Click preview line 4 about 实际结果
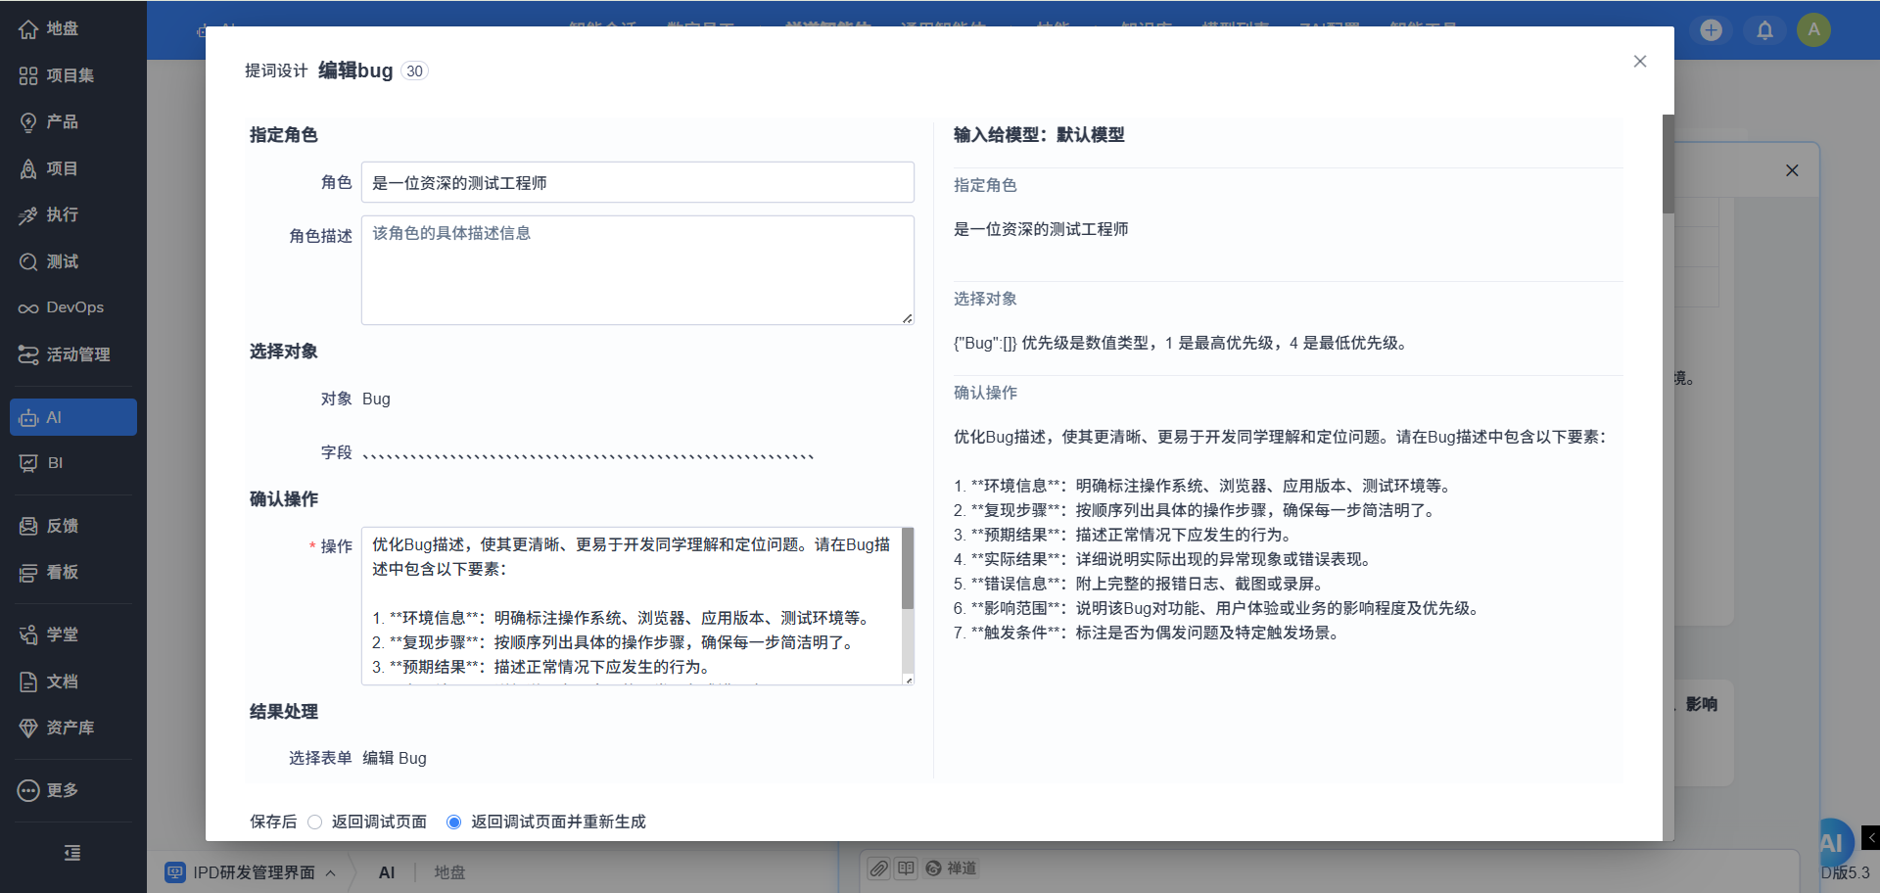 1165,559
